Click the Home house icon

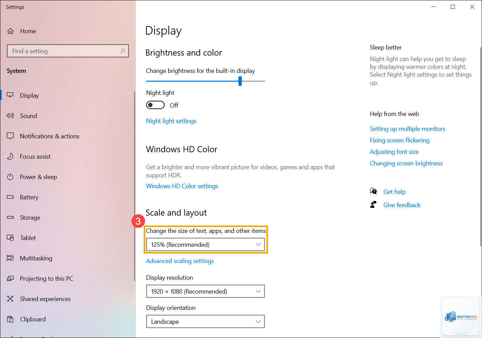[11, 31]
